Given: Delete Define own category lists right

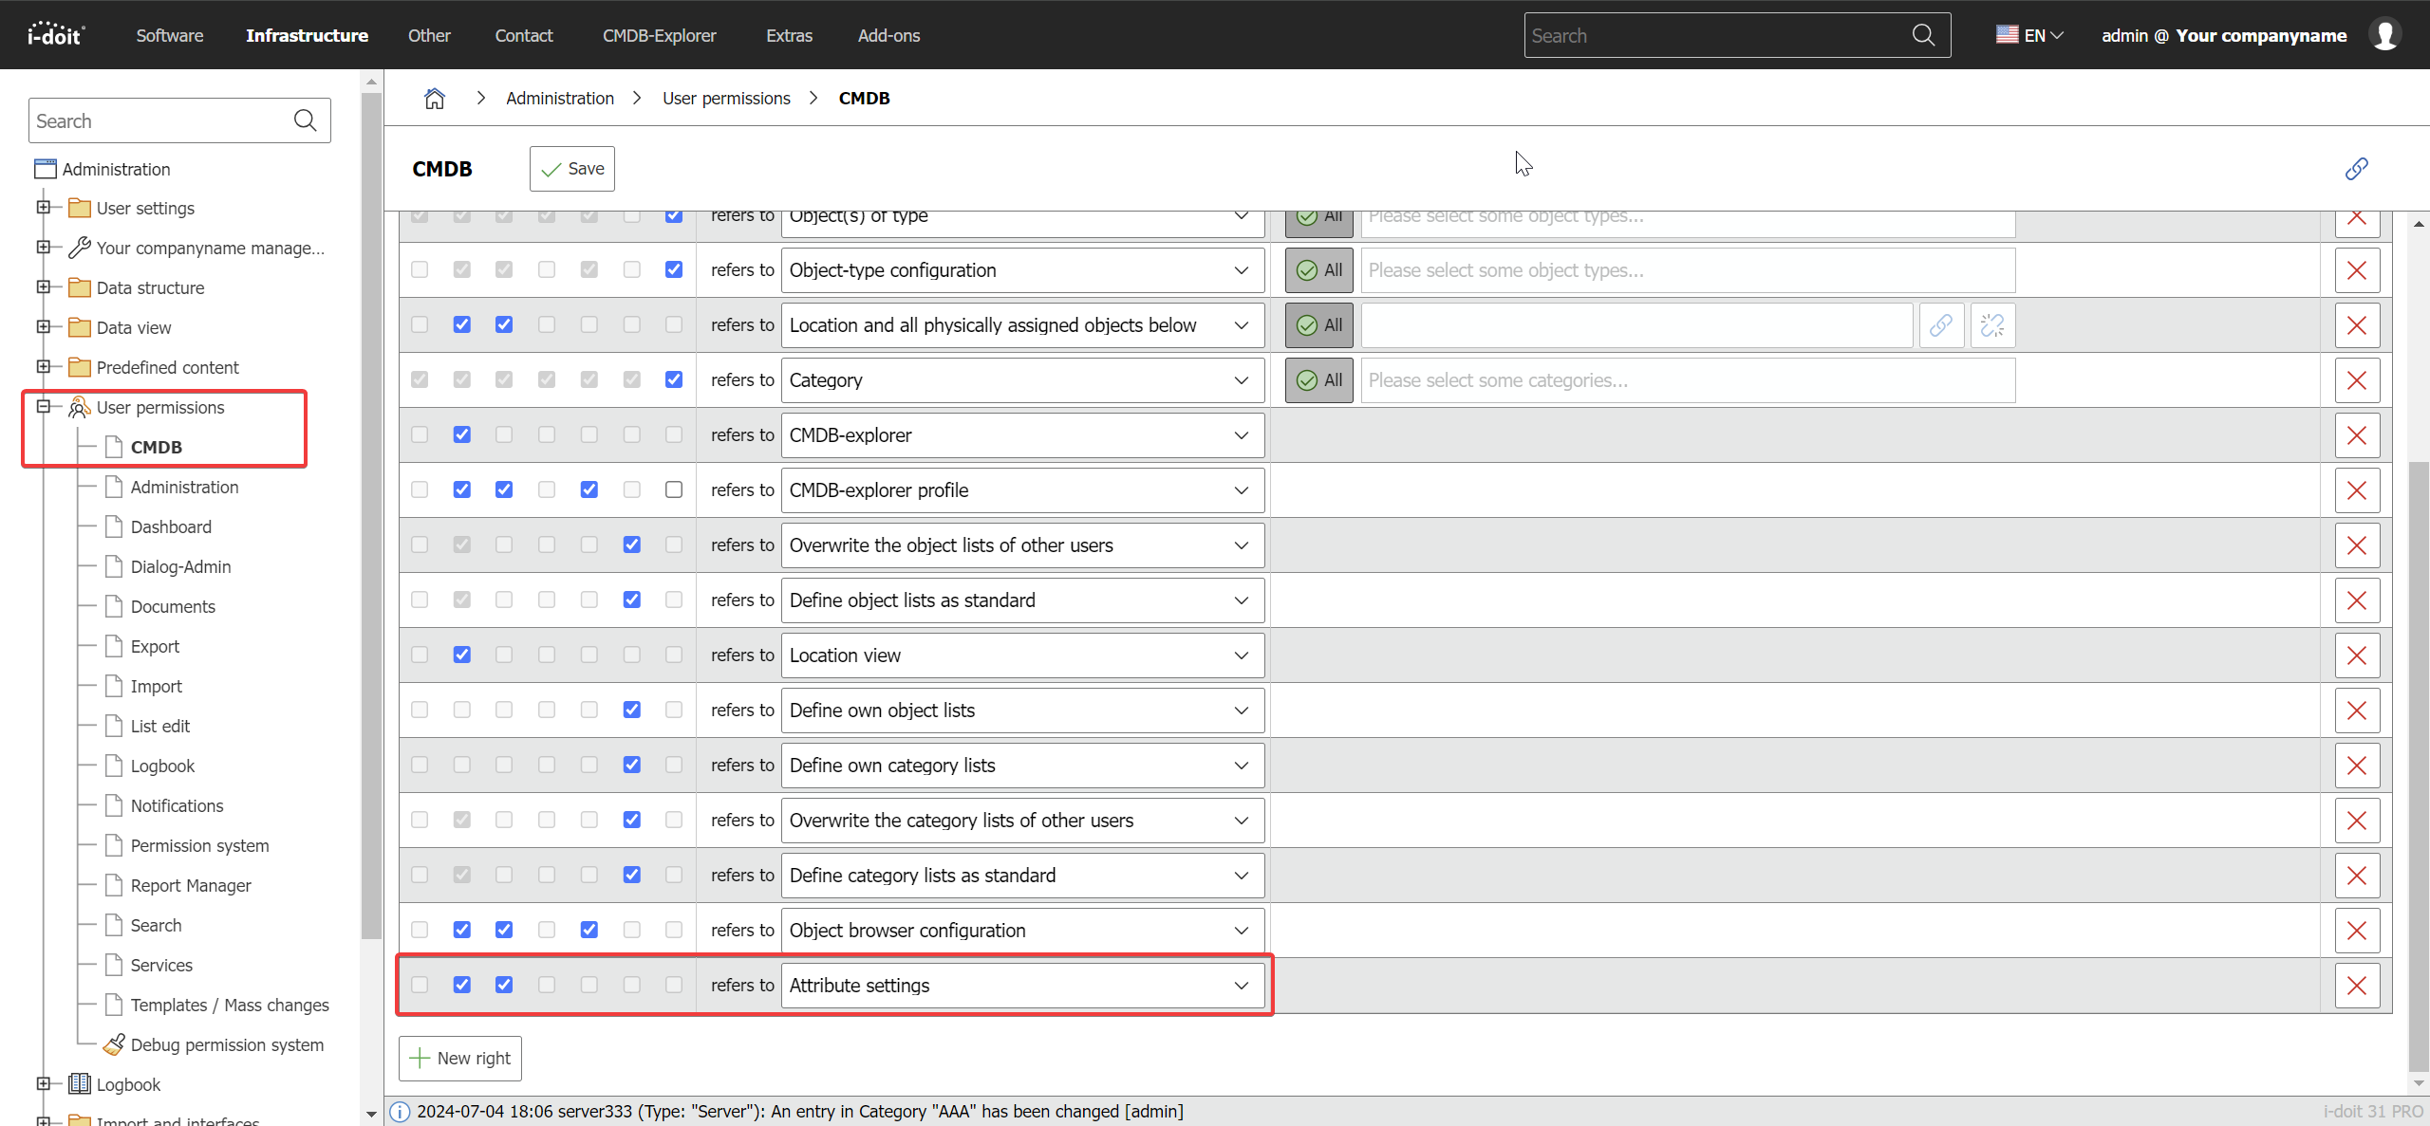Looking at the screenshot, I should [2357, 766].
